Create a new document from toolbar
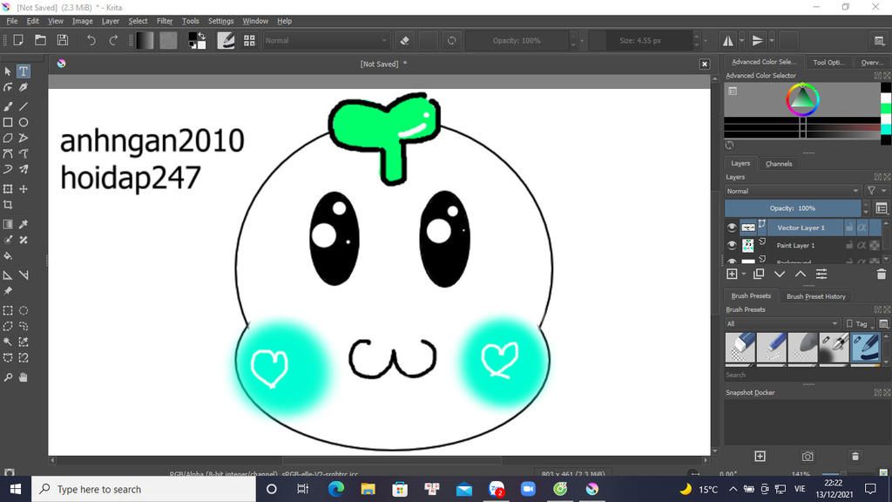 pos(18,40)
